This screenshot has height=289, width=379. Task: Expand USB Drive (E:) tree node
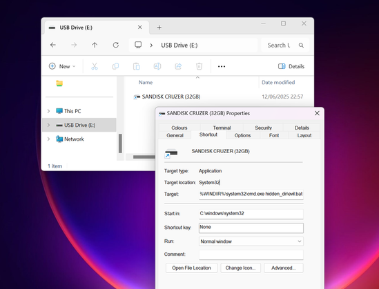(x=48, y=125)
